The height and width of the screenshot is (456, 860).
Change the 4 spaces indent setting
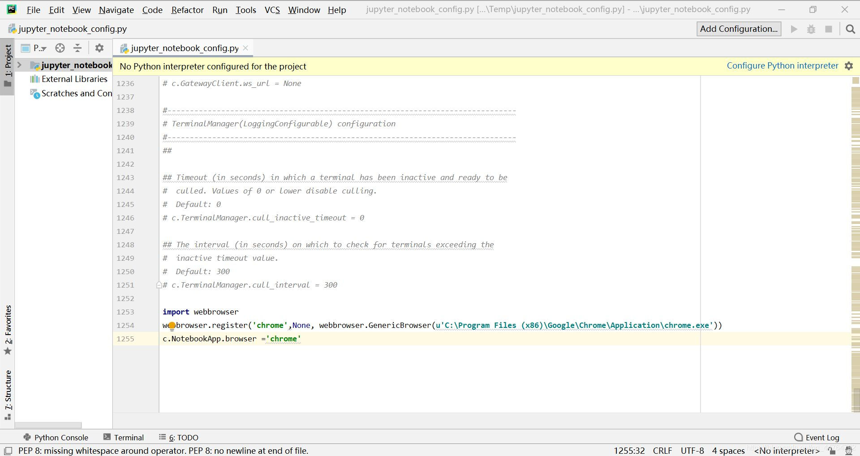pos(728,451)
